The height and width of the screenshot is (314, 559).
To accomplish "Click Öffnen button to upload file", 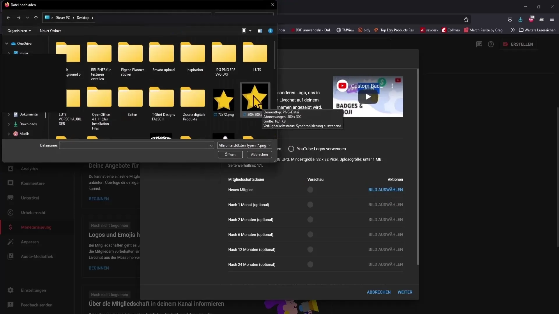I will (x=230, y=154).
